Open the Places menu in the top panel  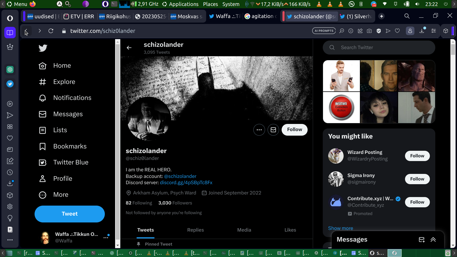[x=211, y=4]
